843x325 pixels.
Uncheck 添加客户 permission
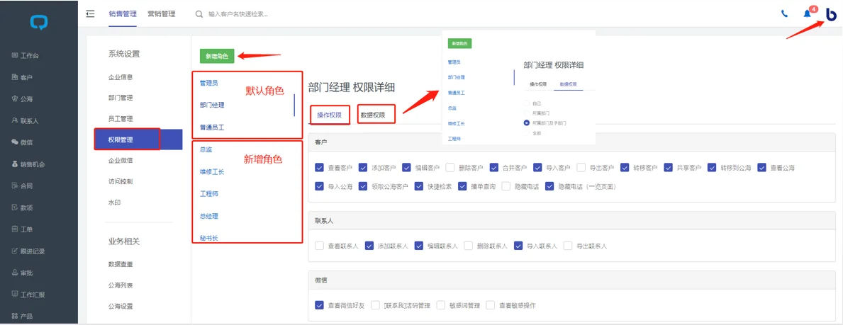pyautogui.click(x=363, y=168)
